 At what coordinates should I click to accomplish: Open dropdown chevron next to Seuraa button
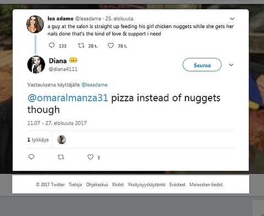tap(231, 65)
